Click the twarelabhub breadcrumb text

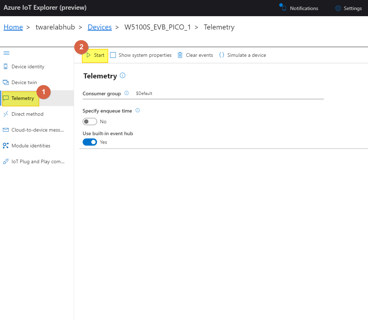point(55,27)
